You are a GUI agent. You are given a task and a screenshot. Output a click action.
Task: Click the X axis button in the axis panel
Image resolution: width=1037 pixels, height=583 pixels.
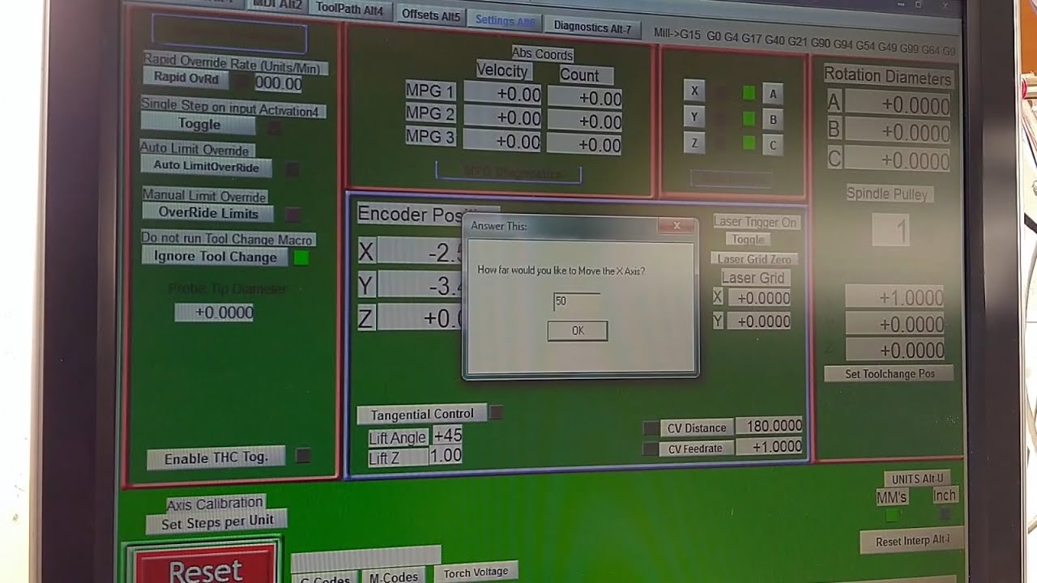pyautogui.click(x=693, y=90)
